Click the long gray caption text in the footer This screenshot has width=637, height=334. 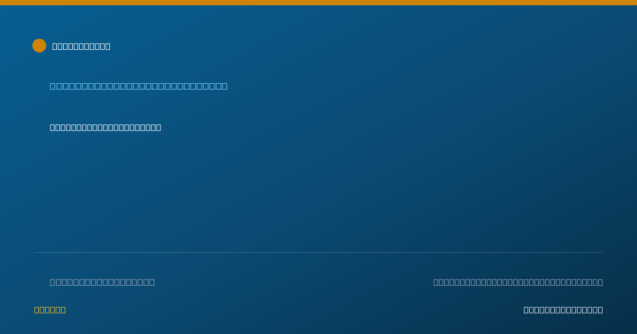(x=518, y=282)
